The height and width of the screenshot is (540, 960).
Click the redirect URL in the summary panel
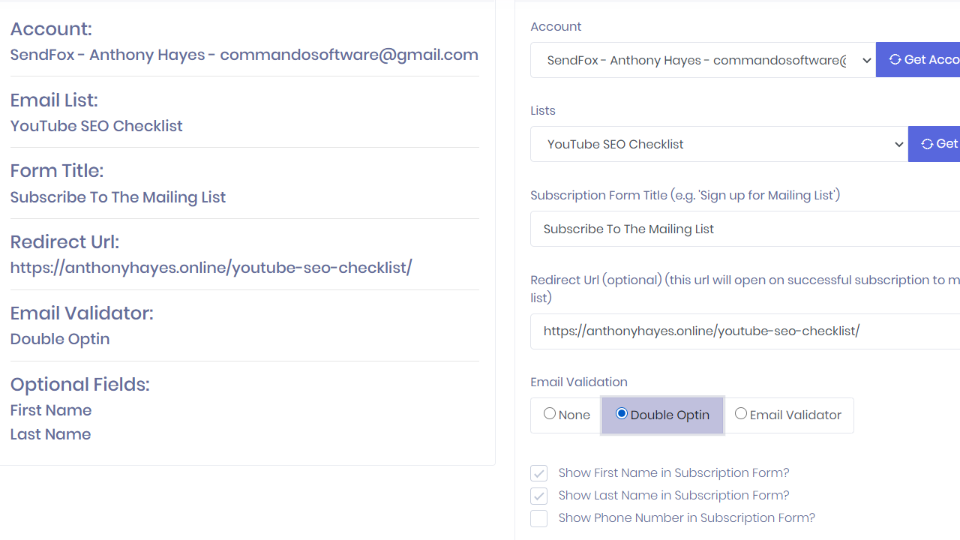pyautogui.click(x=211, y=268)
